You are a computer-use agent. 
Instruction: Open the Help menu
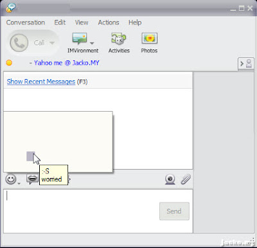pos(135,22)
